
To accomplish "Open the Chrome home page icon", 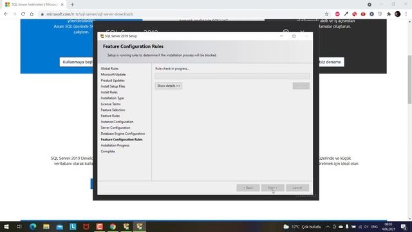I will click(32, 14).
